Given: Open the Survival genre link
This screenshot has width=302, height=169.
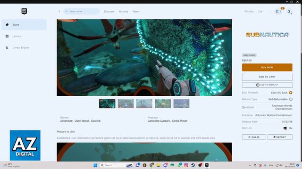Looking at the screenshot, I should click(95, 121).
